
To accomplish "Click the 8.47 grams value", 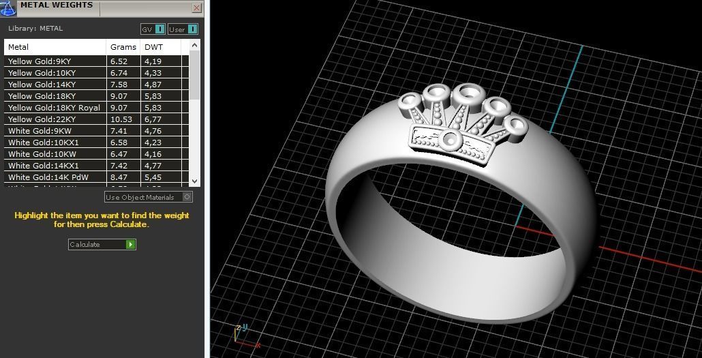I will (119, 177).
